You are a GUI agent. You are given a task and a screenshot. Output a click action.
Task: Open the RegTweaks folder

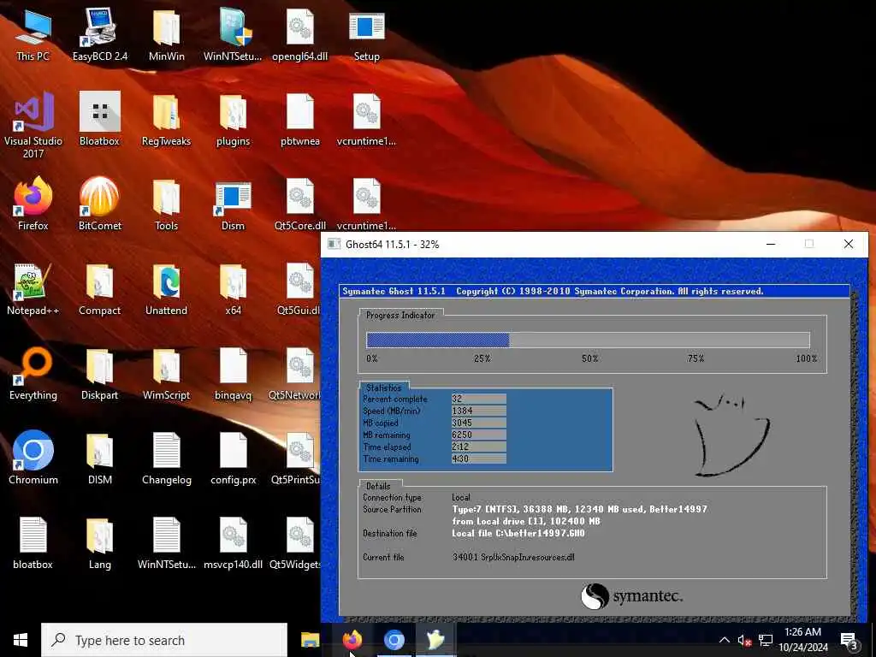point(167,120)
